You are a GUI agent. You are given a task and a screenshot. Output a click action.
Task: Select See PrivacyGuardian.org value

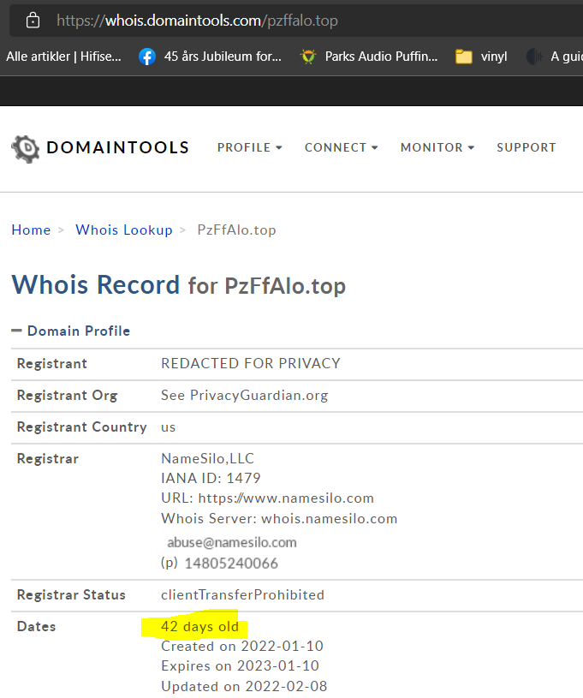coord(244,396)
